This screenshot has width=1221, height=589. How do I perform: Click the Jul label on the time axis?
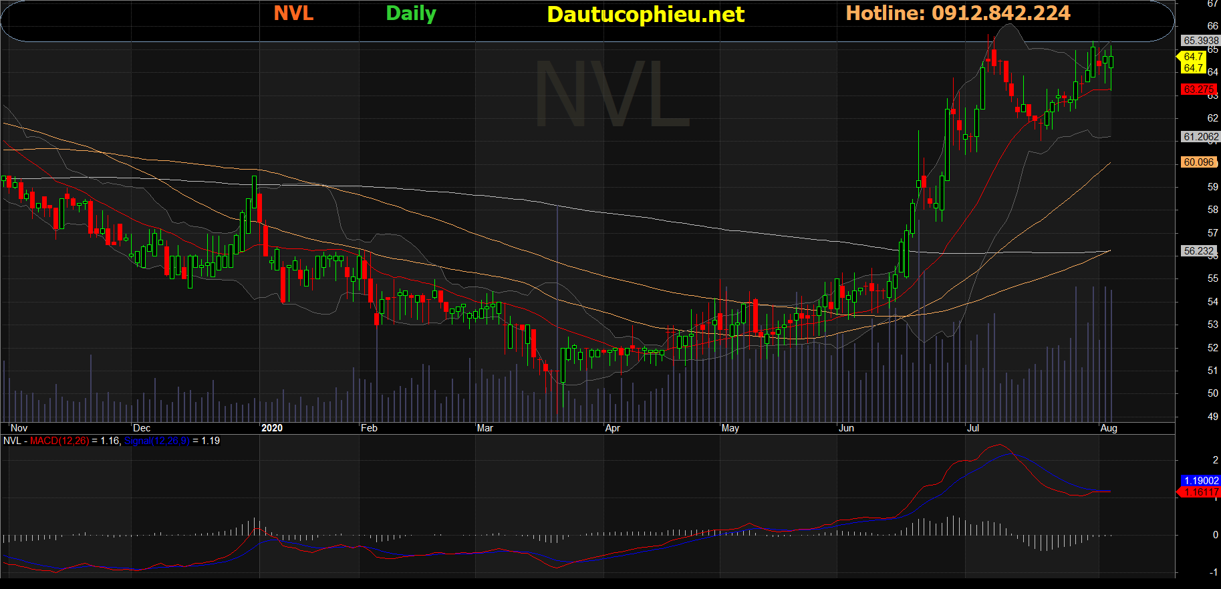tap(973, 428)
